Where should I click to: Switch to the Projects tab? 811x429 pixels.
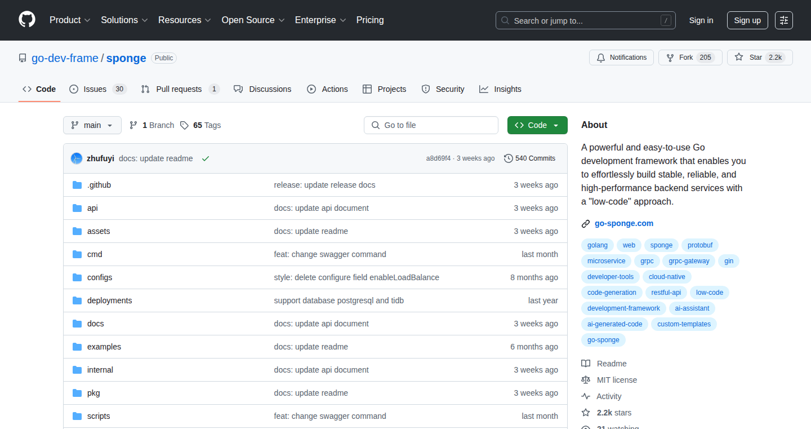385,89
